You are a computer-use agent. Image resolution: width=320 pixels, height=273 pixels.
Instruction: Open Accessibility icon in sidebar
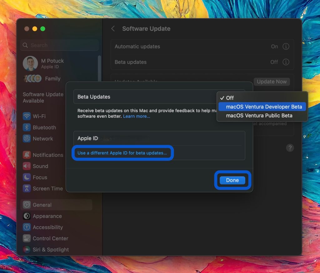27,227
